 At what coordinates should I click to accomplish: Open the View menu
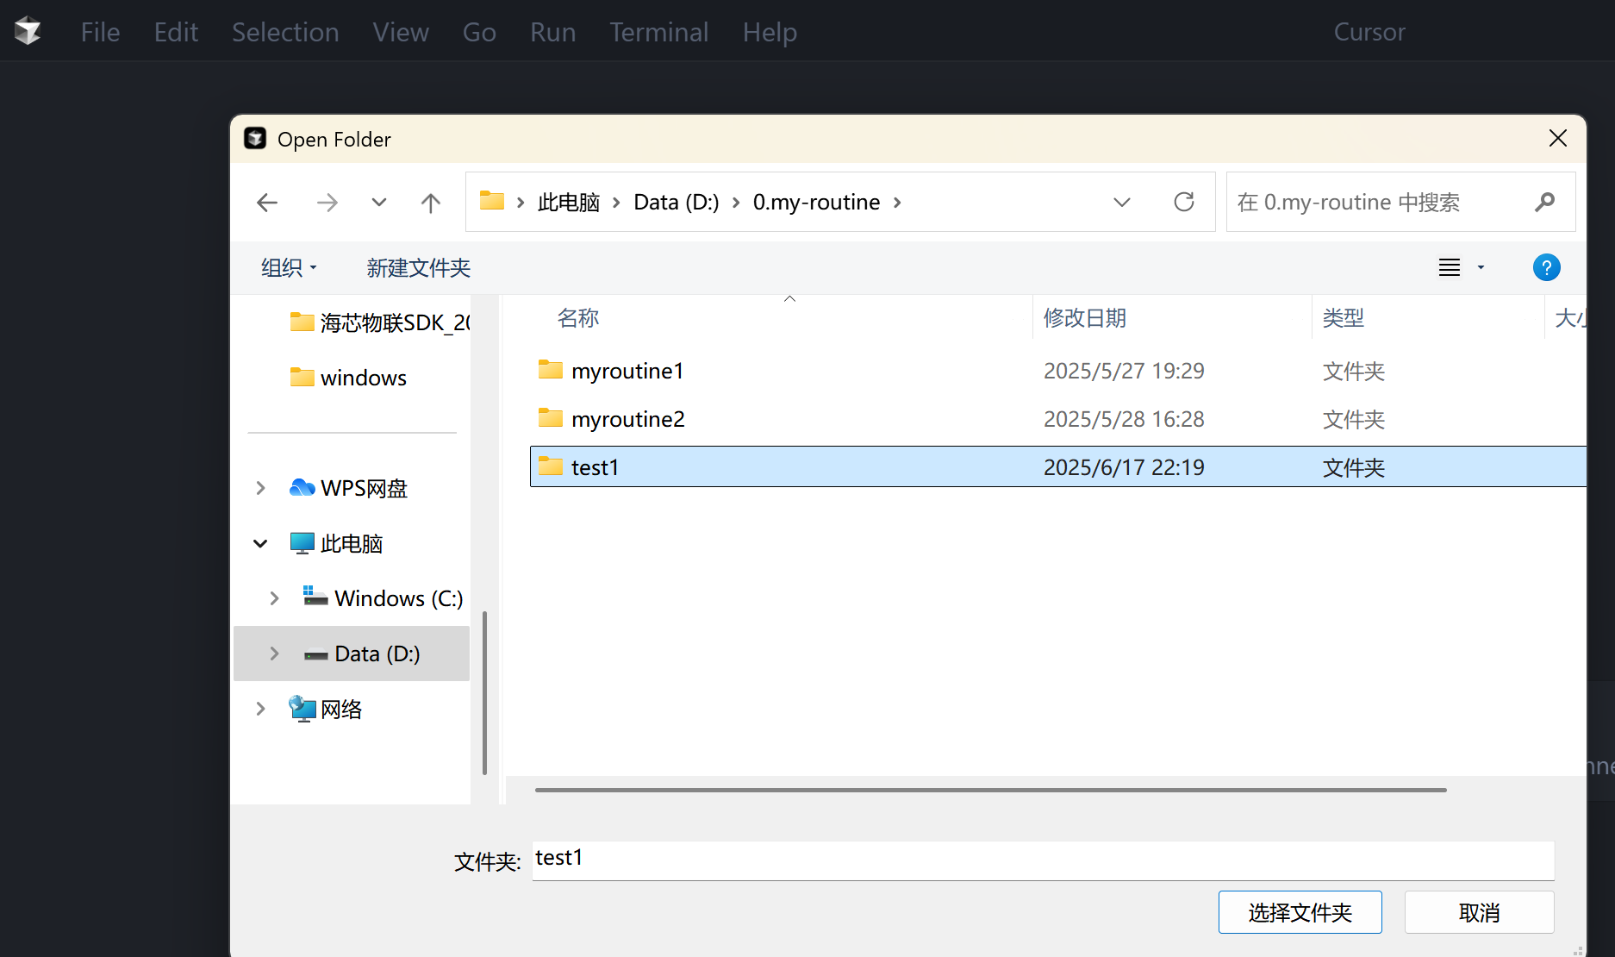point(401,32)
